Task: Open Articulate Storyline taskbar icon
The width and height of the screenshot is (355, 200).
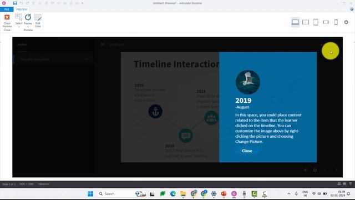Action: (x=234, y=194)
